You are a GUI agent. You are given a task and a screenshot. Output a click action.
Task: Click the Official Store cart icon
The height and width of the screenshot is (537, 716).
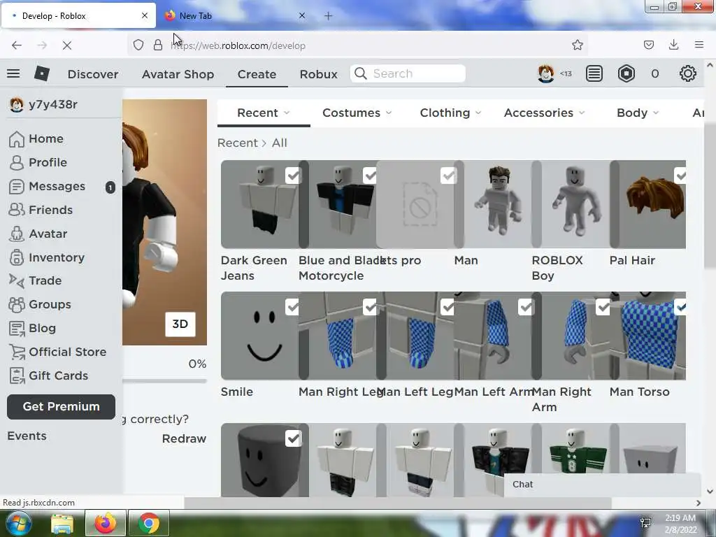pyautogui.click(x=17, y=352)
